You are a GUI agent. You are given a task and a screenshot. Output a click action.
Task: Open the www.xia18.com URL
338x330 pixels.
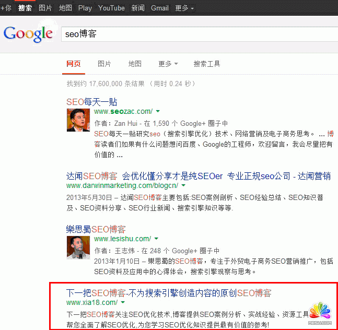[92, 302]
